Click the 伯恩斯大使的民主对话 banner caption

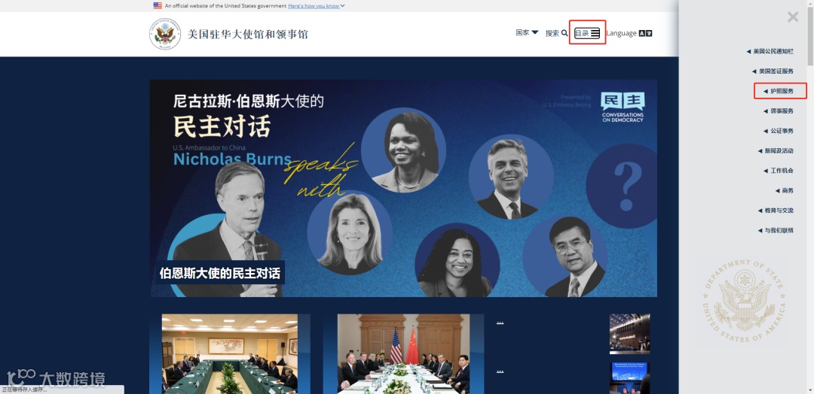[x=220, y=273]
